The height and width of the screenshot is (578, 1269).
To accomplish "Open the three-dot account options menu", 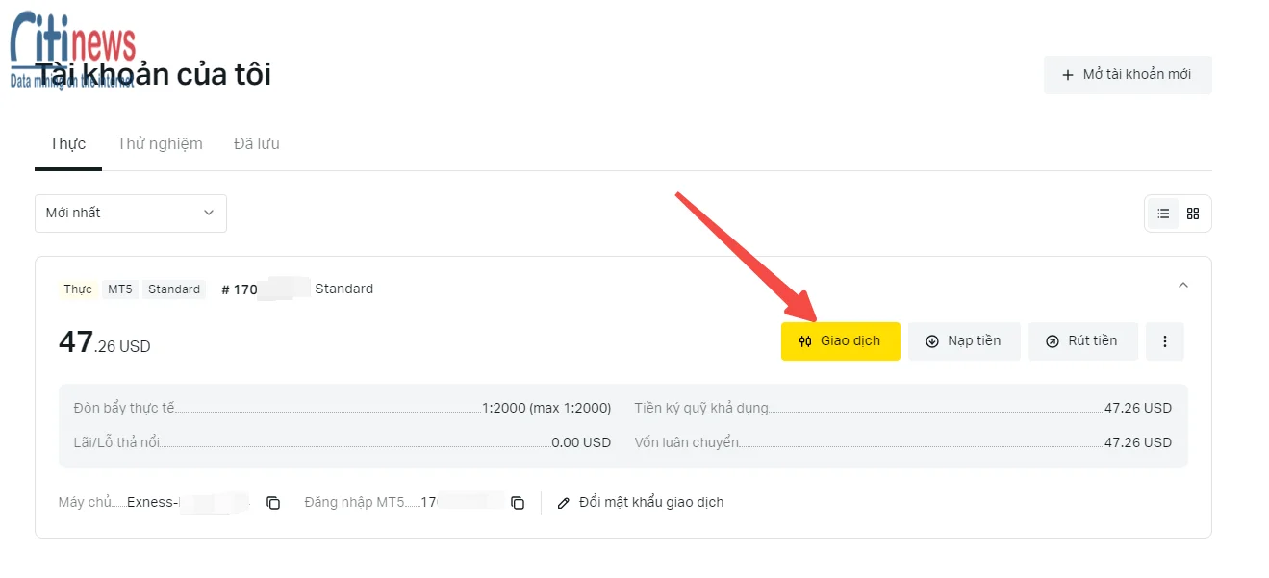I will [1165, 341].
